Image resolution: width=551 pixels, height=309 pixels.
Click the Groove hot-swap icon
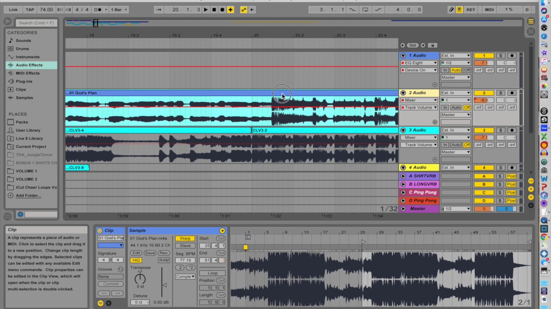(121, 269)
